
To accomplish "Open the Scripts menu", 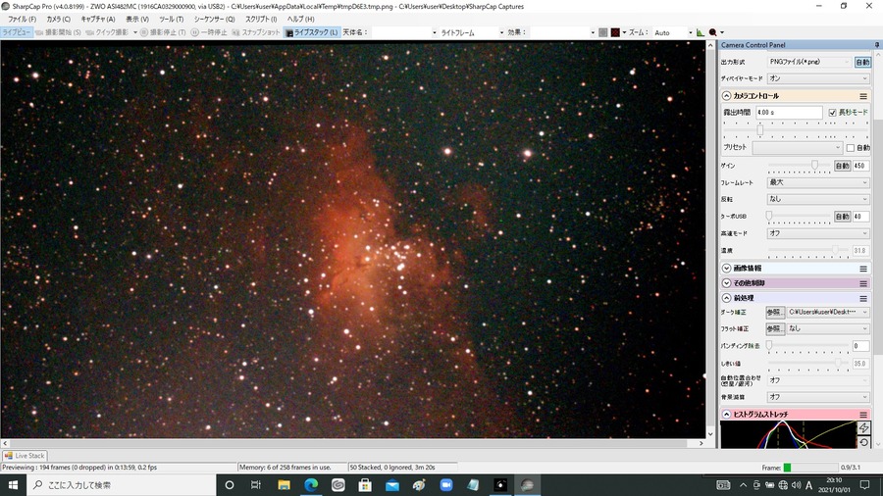I will (x=261, y=20).
